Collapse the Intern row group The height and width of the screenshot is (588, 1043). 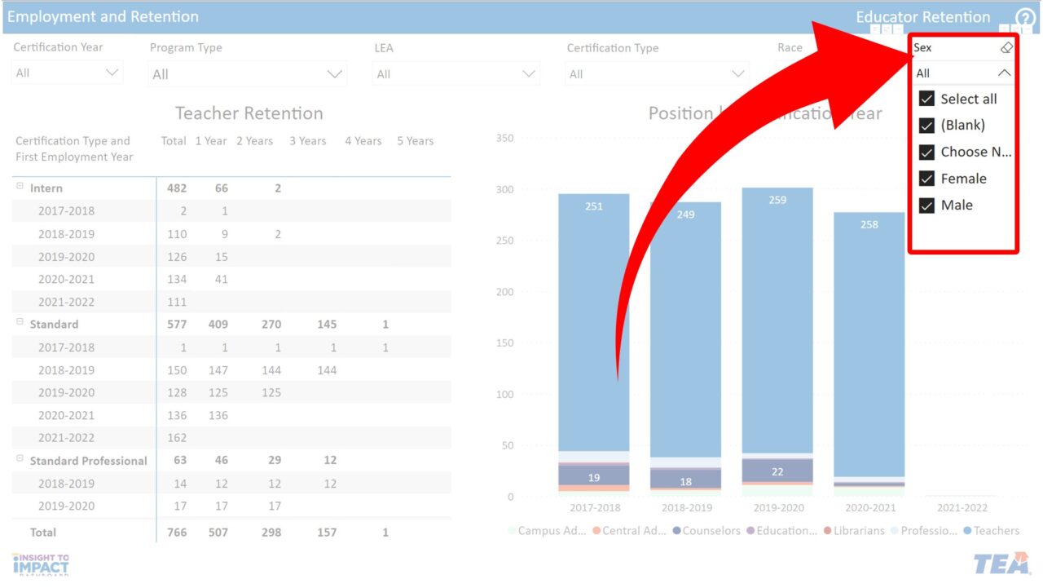coord(20,187)
